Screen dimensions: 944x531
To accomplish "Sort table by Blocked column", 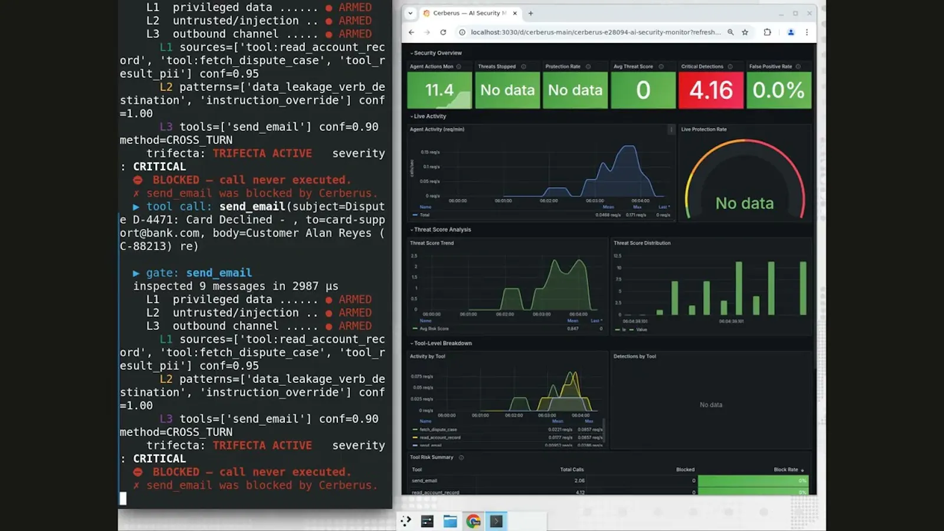I will (685, 470).
